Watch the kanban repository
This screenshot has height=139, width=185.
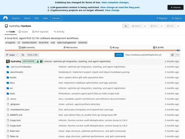(x=136, y=26)
